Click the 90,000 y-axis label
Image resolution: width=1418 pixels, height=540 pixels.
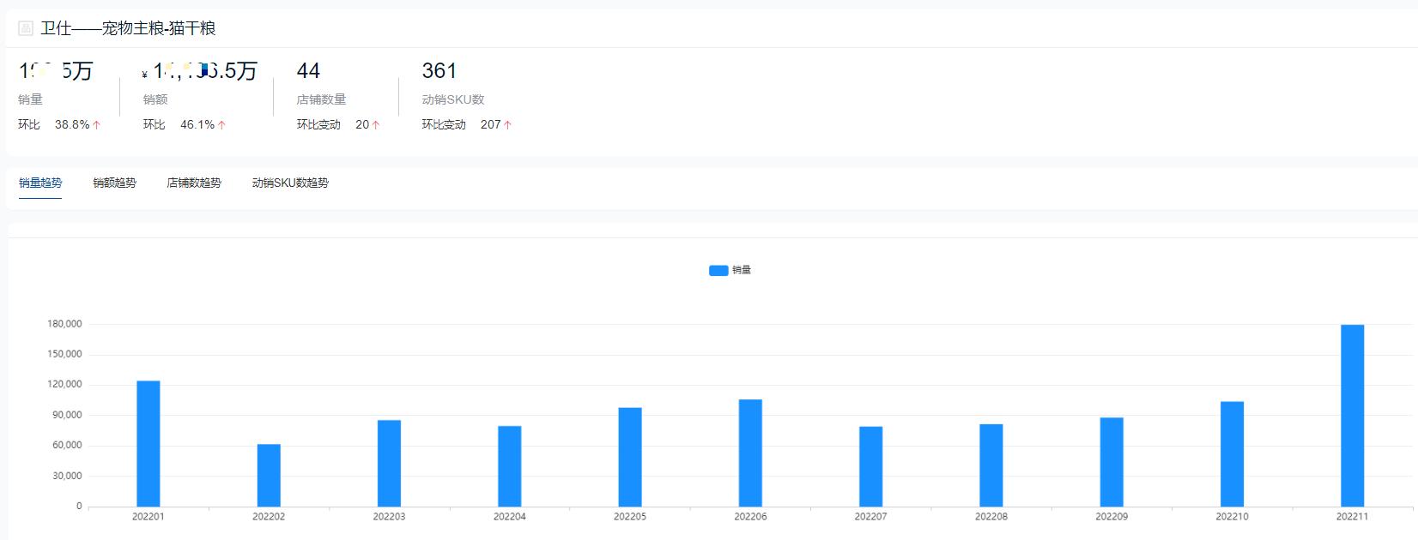tap(67, 415)
